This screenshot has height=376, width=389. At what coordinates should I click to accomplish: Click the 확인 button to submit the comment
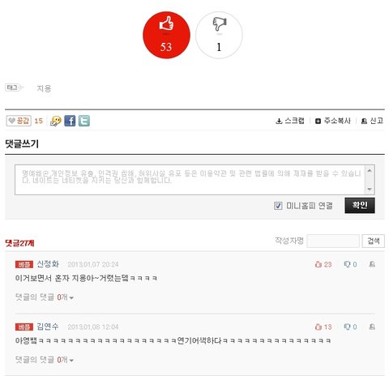pyautogui.click(x=360, y=206)
